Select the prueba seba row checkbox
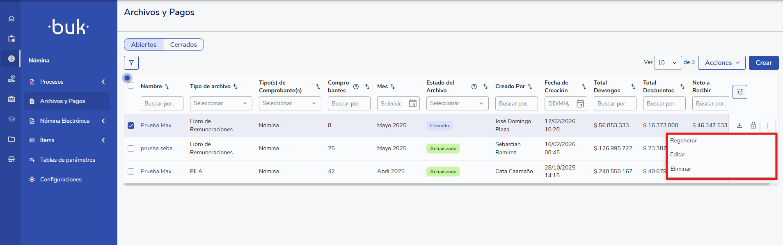The width and height of the screenshot is (783, 245). [x=131, y=149]
